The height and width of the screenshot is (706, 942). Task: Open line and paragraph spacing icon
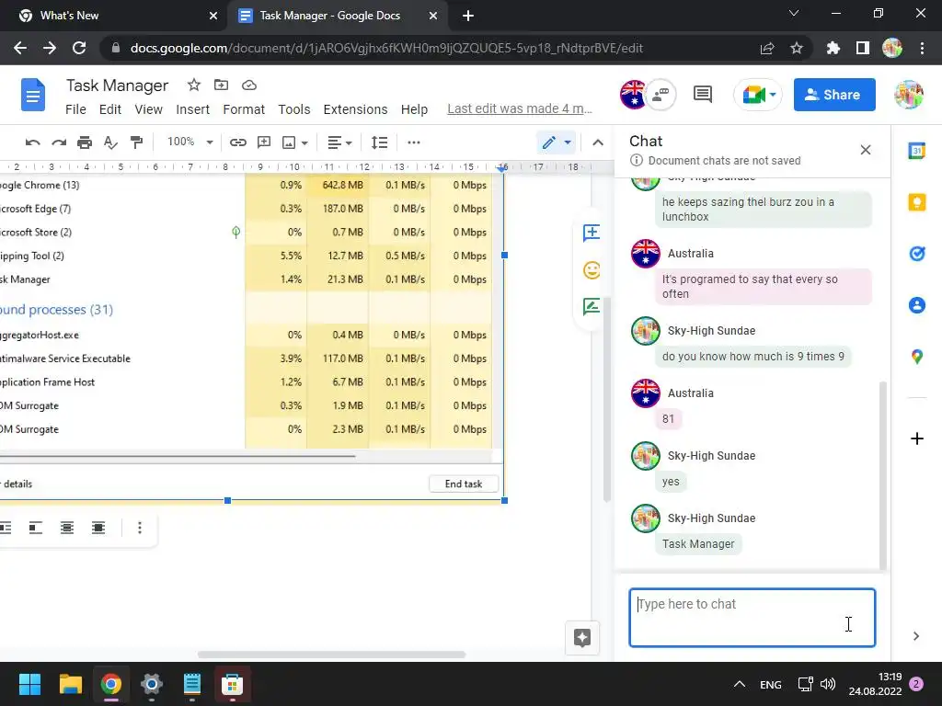379,142
